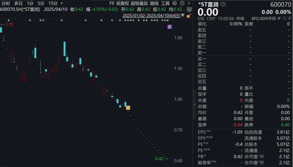Toggle 超级叠加 overlay option

[x=139, y=3]
